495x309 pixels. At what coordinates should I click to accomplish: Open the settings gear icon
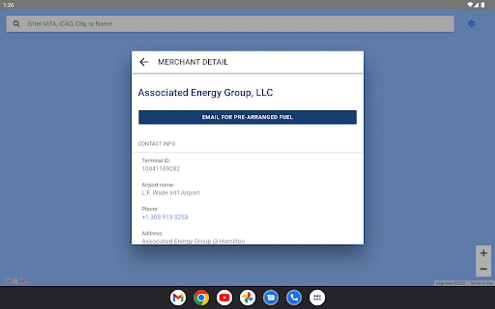pos(471,24)
